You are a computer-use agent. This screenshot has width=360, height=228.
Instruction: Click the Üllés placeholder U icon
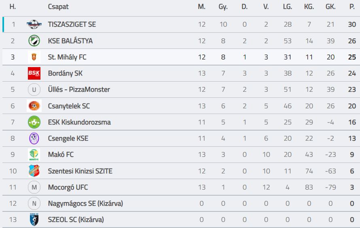coord(34,89)
